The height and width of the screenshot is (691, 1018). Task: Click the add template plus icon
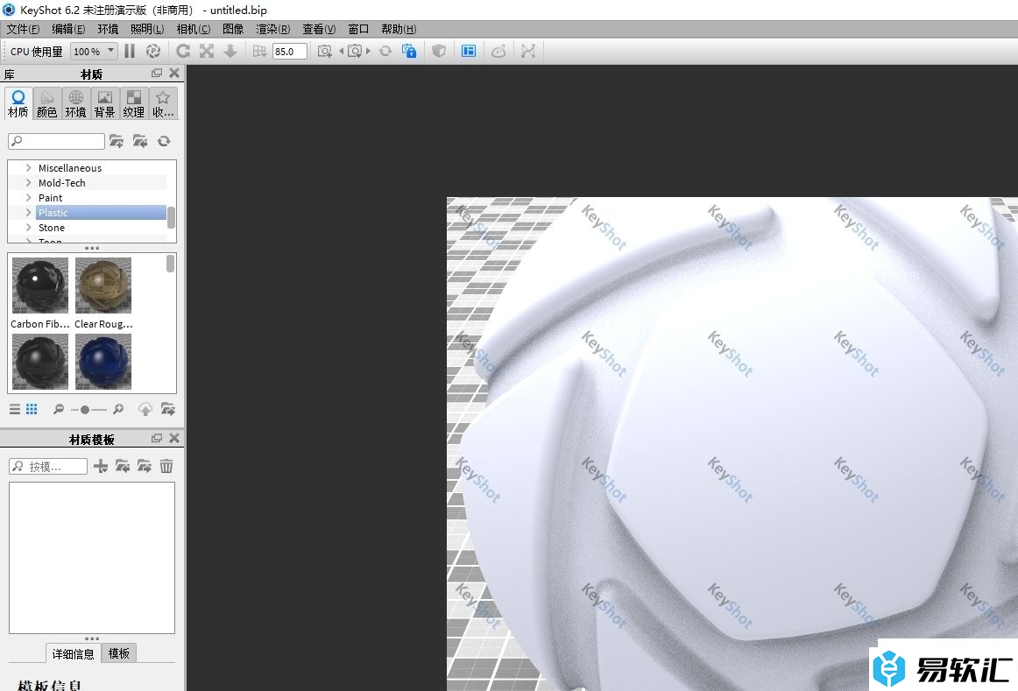tap(101, 466)
